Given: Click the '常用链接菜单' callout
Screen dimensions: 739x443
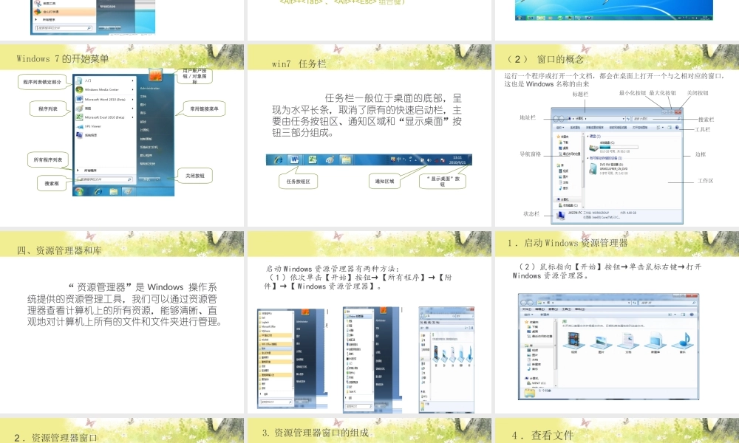Looking at the screenshot, I should point(204,109).
